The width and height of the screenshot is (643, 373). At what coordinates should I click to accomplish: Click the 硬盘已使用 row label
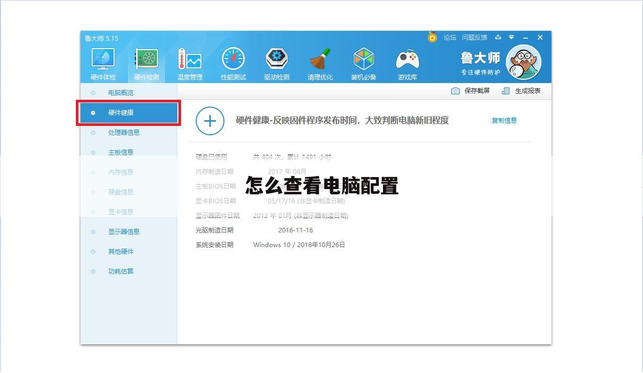click(211, 157)
